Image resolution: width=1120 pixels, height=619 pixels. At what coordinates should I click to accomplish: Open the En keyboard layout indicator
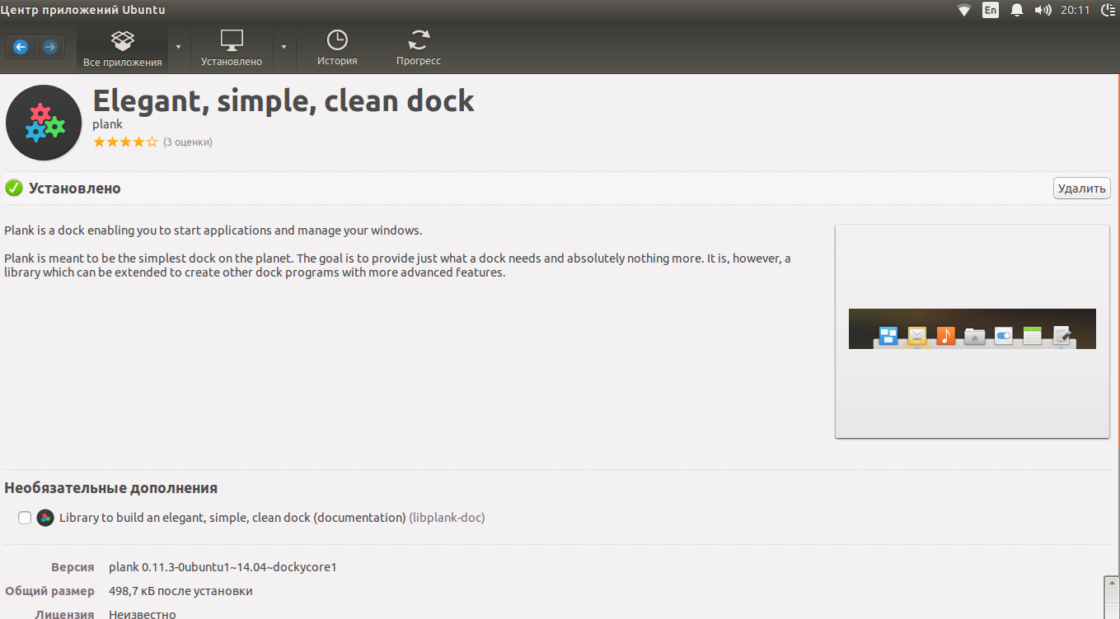(x=991, y=10)
